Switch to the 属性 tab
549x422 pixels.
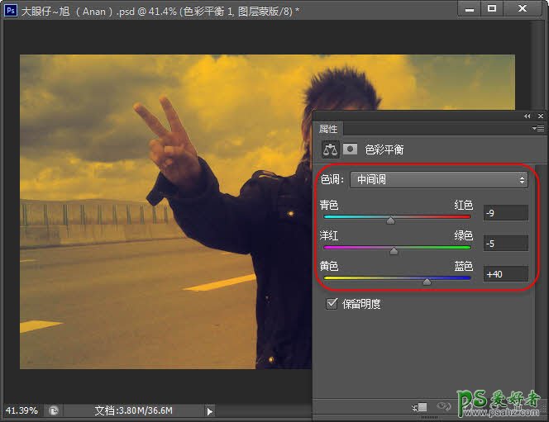328,129
